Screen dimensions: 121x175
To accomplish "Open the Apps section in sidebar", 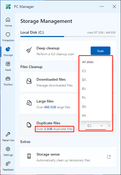I will pos(8,66).
